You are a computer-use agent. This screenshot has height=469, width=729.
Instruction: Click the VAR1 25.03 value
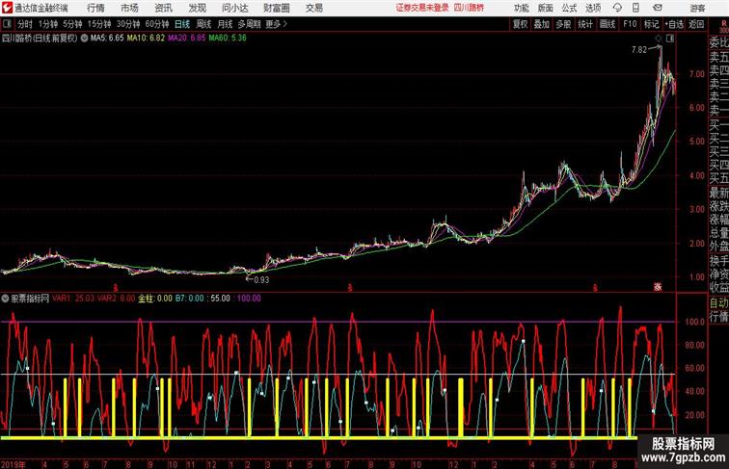click(x=73, y=299)
